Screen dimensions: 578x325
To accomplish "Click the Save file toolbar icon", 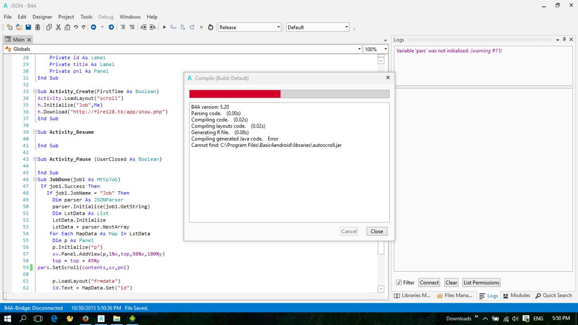I will coord(28,27).
